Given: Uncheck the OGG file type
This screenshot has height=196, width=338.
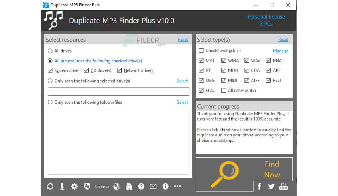Looking at the screenshot, I should (x=201, y=80).
